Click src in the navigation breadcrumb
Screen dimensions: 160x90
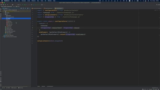point(14,6)
